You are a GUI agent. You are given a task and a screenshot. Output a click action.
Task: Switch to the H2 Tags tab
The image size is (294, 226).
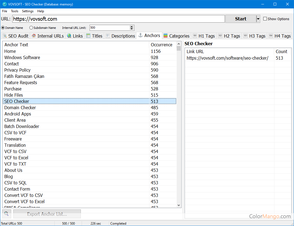coord(229,36)
